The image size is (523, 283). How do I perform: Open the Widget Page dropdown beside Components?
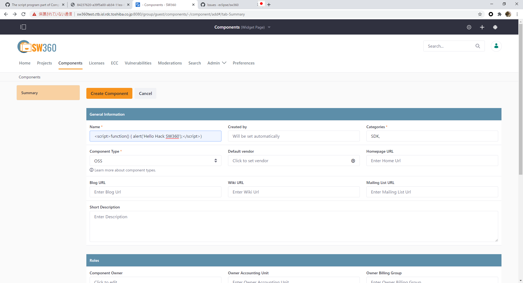(269, 27)
